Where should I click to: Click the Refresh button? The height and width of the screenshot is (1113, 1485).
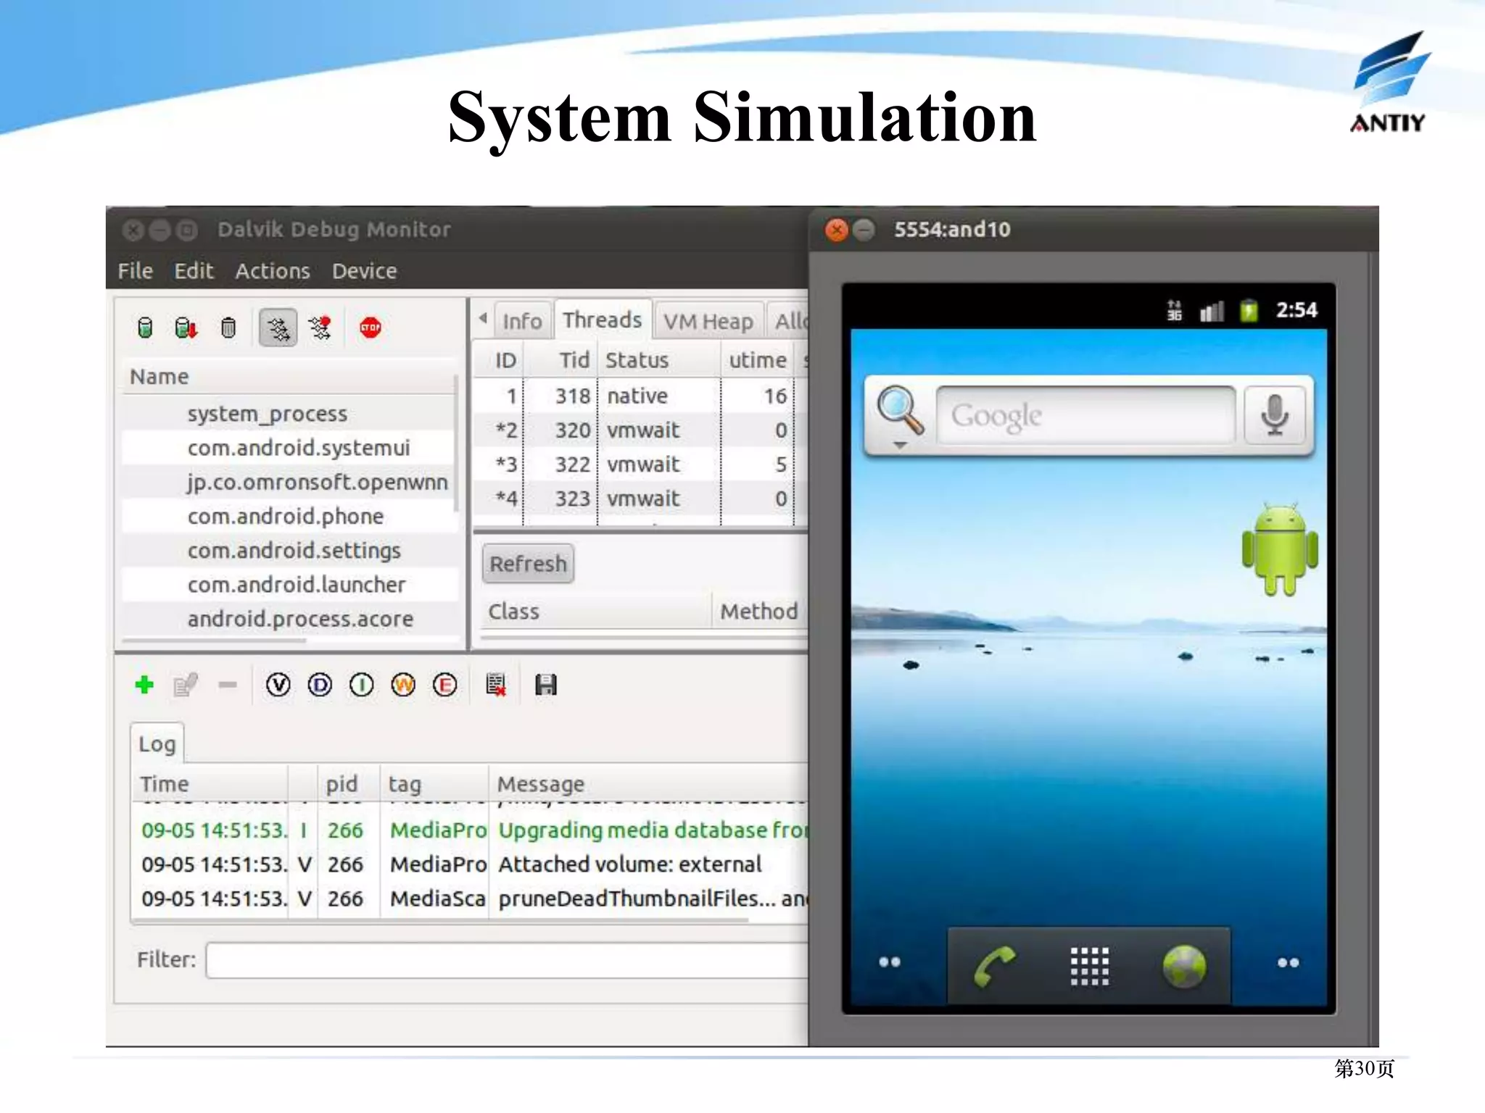[x=529, y=564]
